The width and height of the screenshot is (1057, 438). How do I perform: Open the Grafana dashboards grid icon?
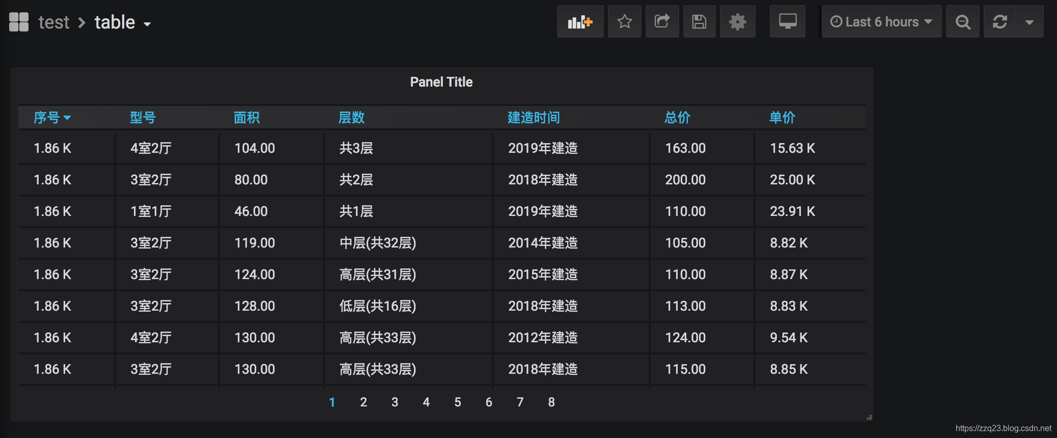19,22
